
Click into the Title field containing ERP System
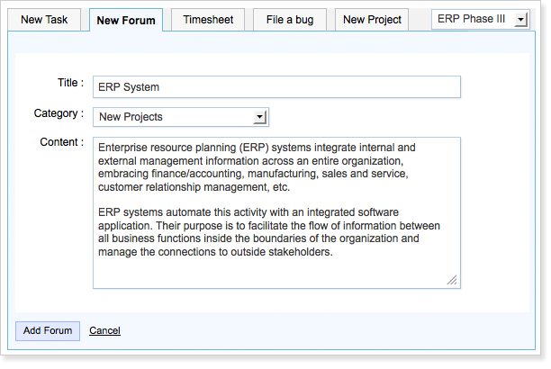[276, 86]
